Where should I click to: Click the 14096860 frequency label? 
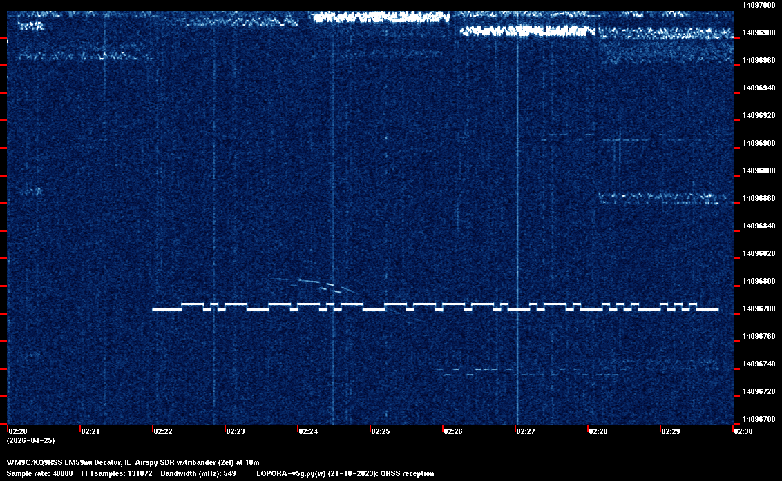coord(759,198)
